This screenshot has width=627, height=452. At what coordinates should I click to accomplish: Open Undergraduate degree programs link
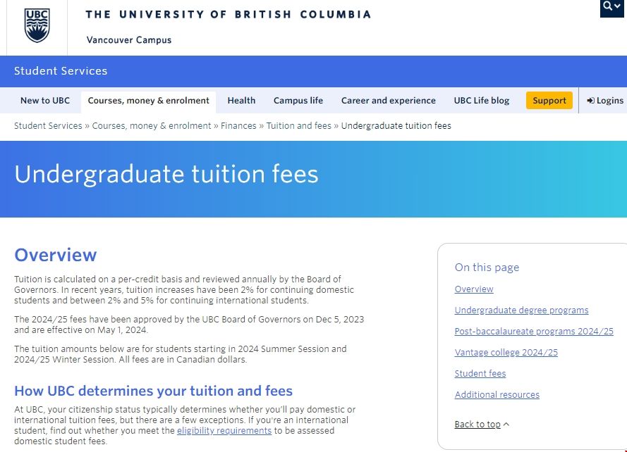pyautogui.click(x=522, y=310)
